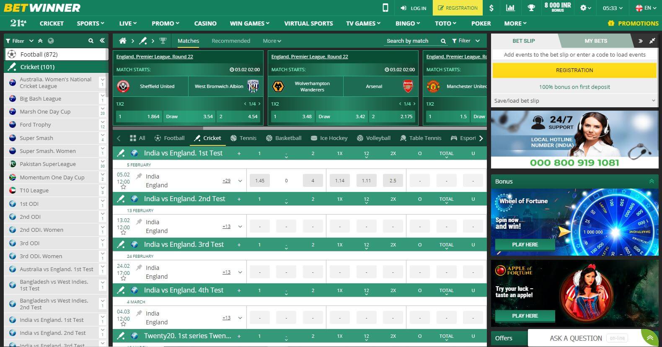Select the Volleyball sport filter
662x347 pixels.
pos(374,138)
